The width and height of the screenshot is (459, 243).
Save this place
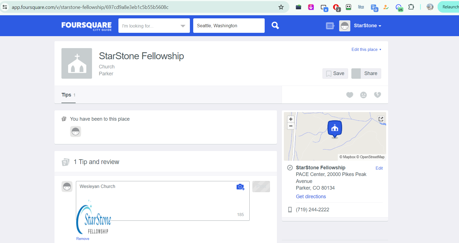point(335,73)
